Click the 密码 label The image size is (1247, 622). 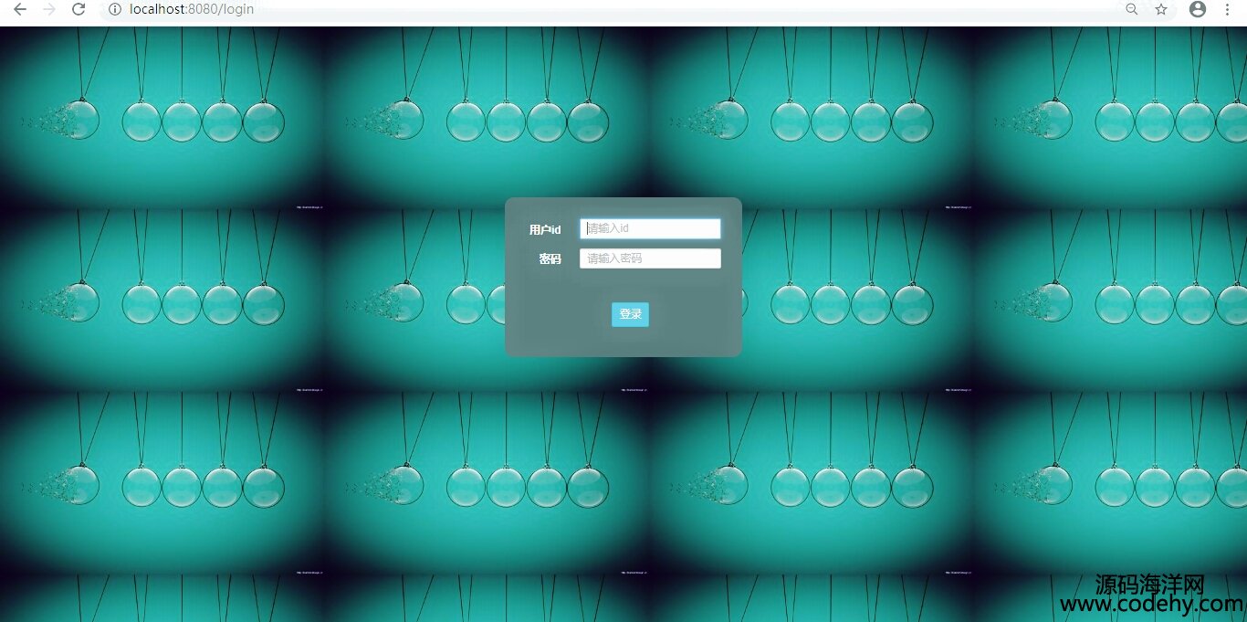(550, 259)
